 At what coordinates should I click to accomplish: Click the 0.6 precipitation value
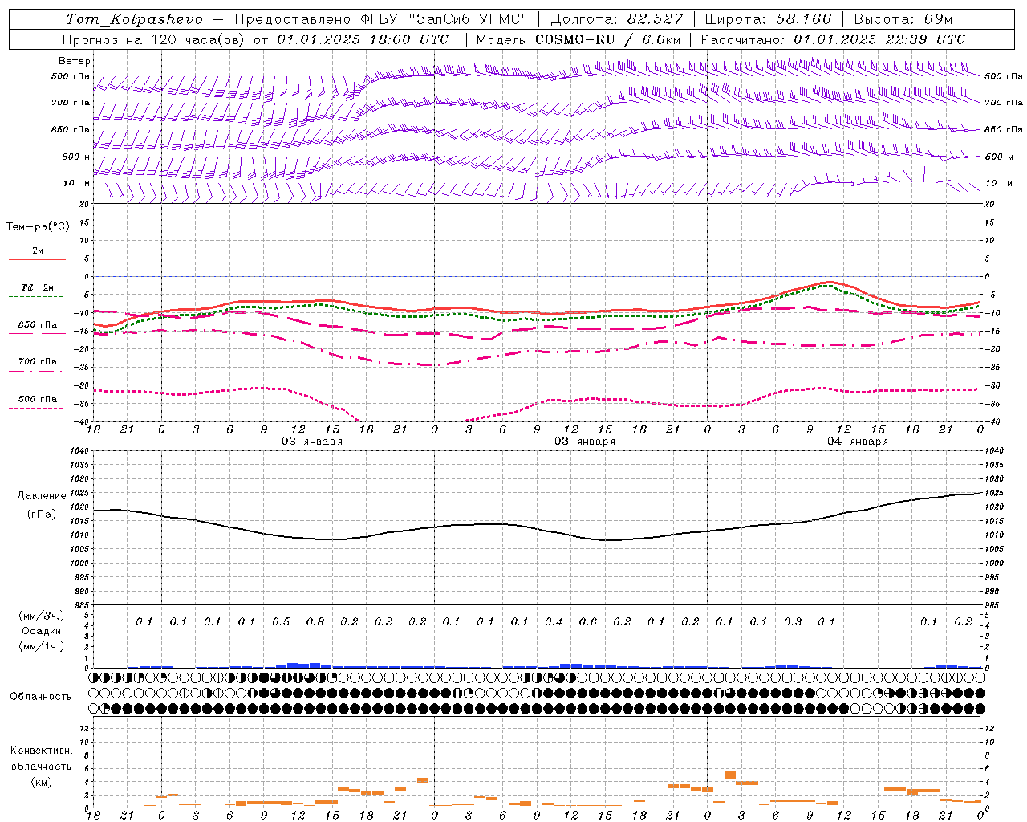tap(588, 622)
